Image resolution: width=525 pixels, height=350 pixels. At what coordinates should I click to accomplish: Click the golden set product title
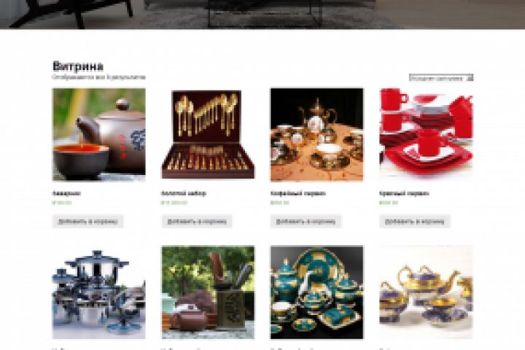(184, 193)
